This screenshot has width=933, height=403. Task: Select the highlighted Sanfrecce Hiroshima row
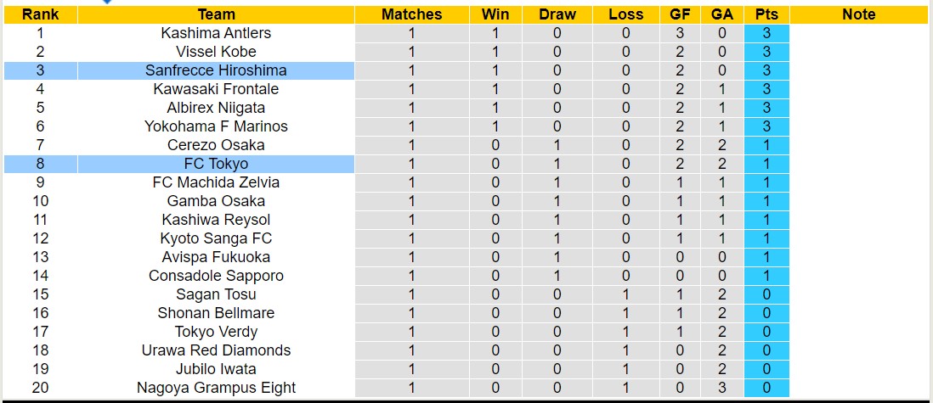pos(216,70)
